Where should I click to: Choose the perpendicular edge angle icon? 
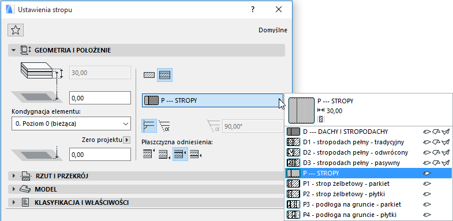(149, 126)
